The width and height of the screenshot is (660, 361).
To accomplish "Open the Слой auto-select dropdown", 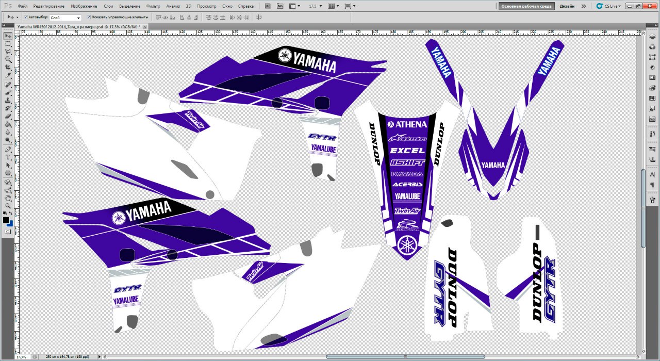I will [65, 18].
